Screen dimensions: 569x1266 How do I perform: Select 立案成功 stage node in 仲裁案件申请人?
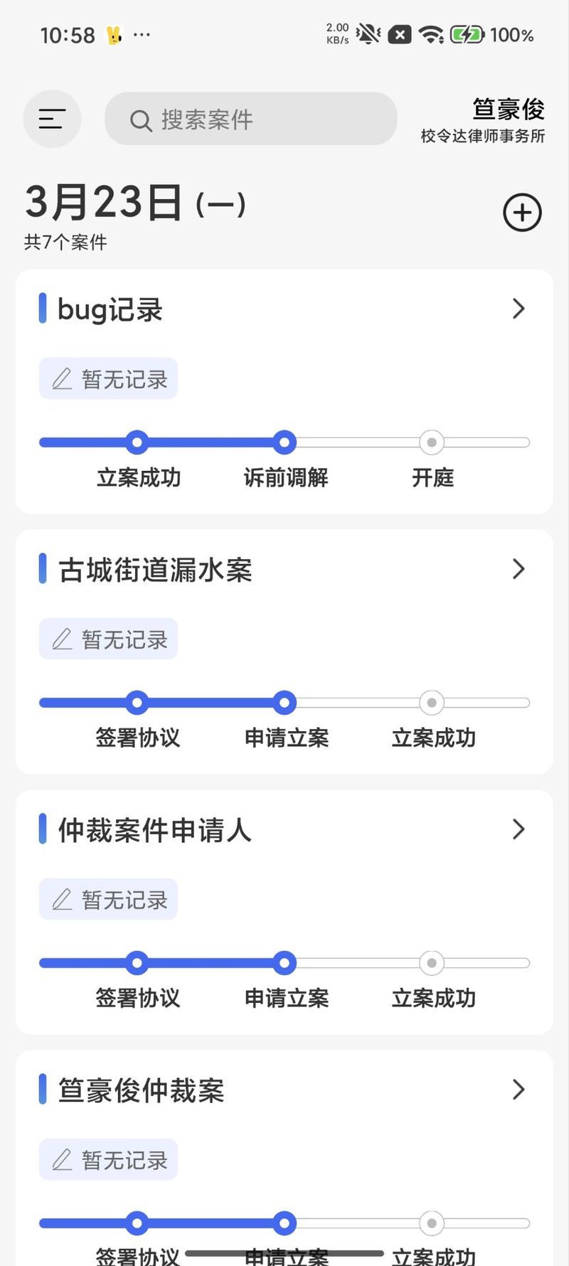[432, 963]
